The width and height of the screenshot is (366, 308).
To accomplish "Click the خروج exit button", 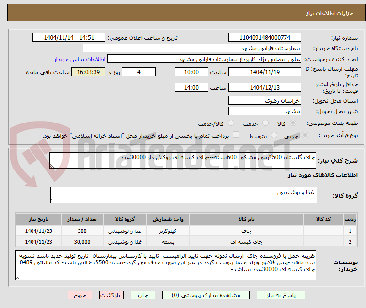I will tap(80, 295).
